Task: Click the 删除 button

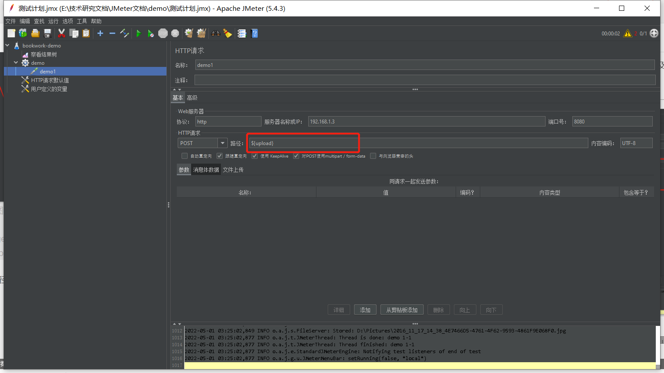Action: (x=439, y=310)
